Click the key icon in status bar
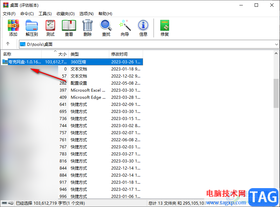This screenshot has width=280, height=207. coord(11,203)
